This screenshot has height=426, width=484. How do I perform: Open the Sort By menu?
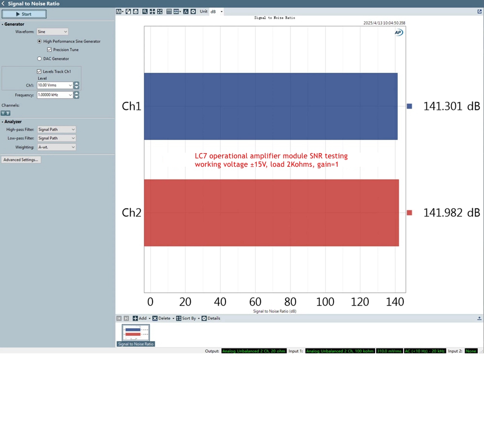pyautogui.click(x=187, y=318)
